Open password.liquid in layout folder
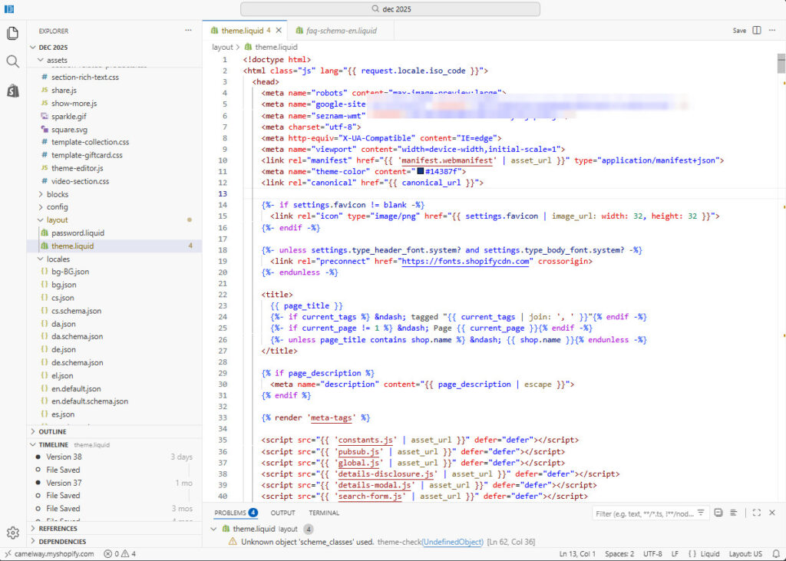786x561 pixels. coord(78,233)
